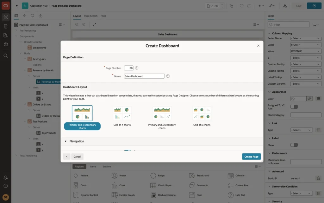The height and width of the screenshot is (203, 324).
Task: Redo the last change
Action: (x=249, y=6)
